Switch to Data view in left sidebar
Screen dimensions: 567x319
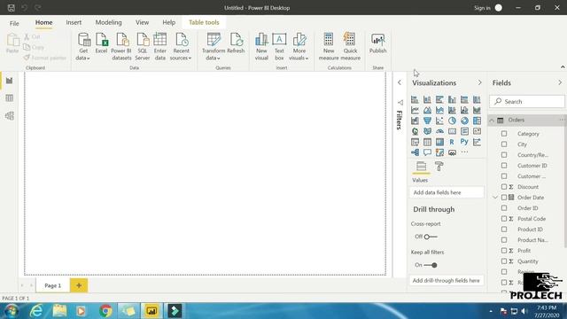[10, 98]
